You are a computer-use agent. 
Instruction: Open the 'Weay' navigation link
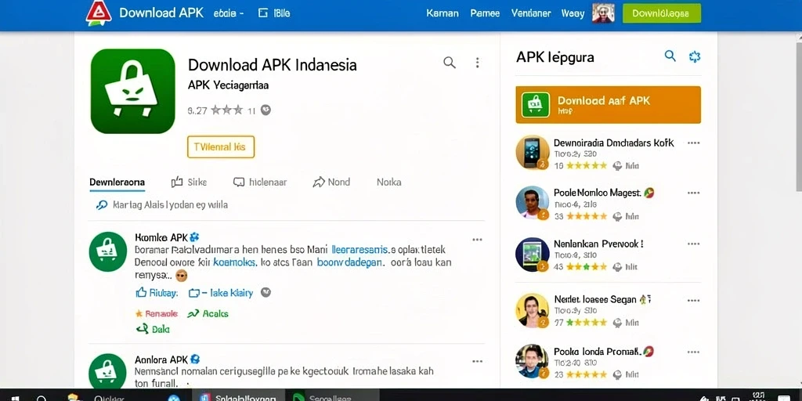[573, 13]
